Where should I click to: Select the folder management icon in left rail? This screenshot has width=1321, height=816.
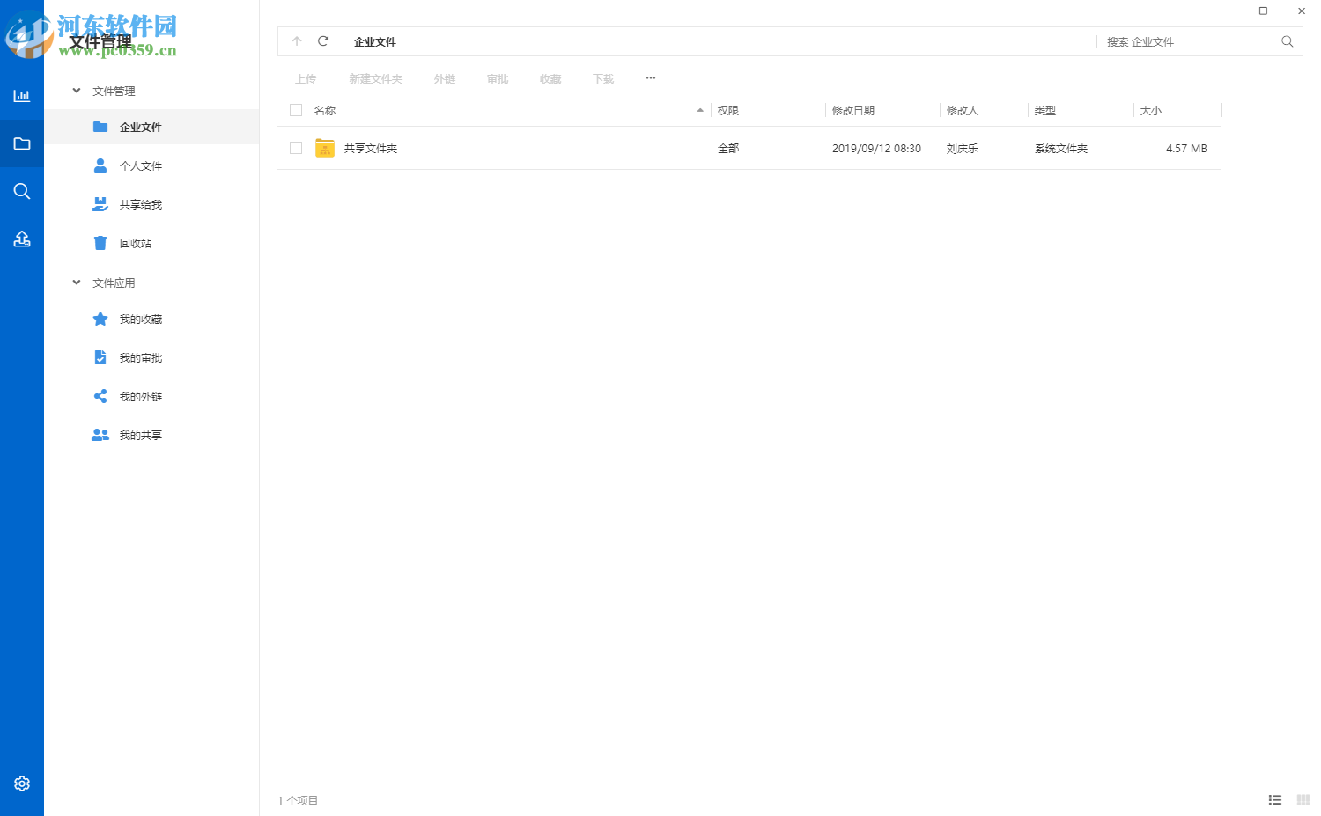(22, 143)
